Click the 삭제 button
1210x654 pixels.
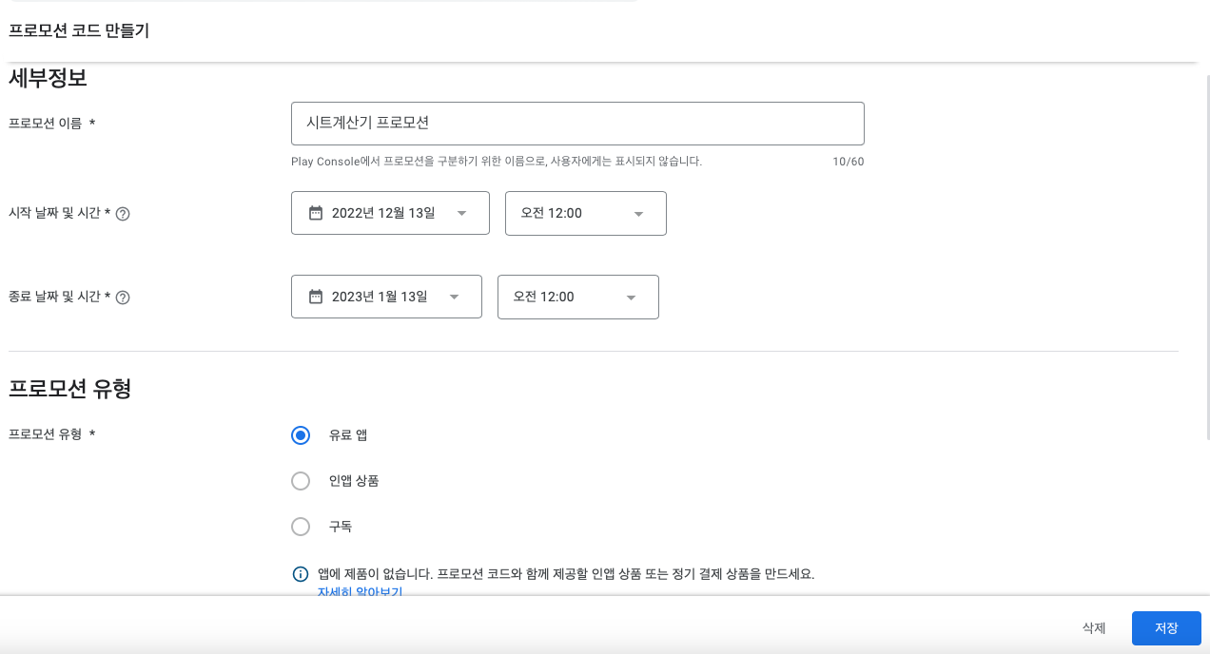[1094, 628]
